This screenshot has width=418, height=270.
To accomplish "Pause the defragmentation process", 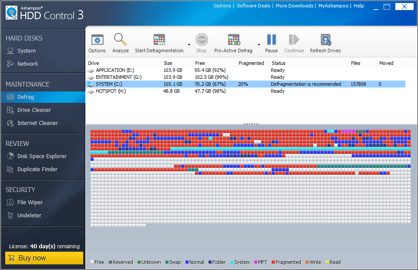I will pos(271,40).
